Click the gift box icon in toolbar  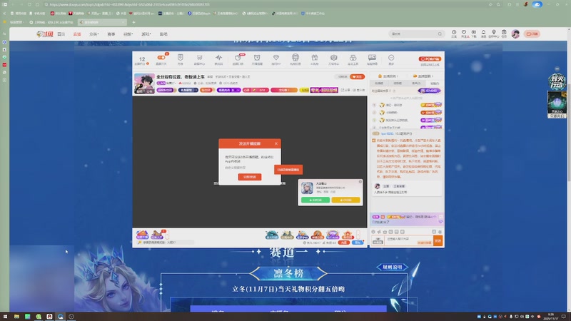pyautogui.click(x=314, y=58)
